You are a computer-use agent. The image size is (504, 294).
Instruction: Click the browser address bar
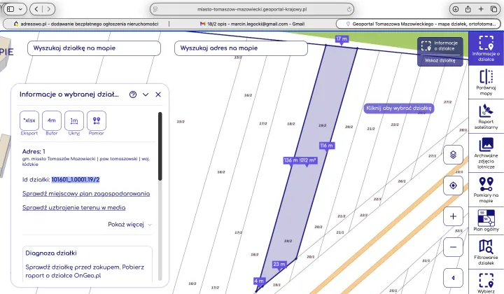pos(252,9)
